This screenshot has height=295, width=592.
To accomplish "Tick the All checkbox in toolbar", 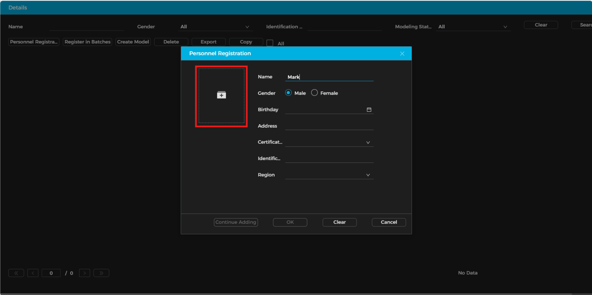I will click(x=270, y=43).
